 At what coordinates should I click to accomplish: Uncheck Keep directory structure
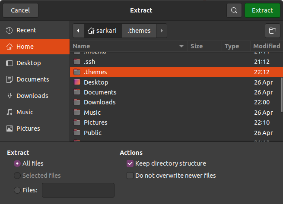point(130,163)
